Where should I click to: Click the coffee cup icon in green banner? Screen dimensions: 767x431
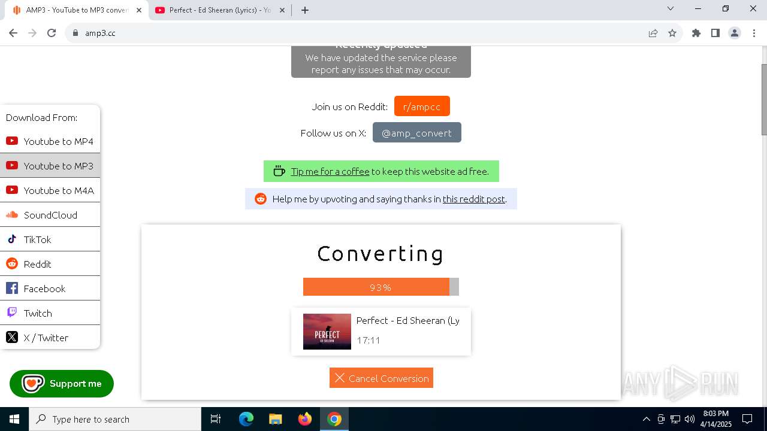(279, 171)
